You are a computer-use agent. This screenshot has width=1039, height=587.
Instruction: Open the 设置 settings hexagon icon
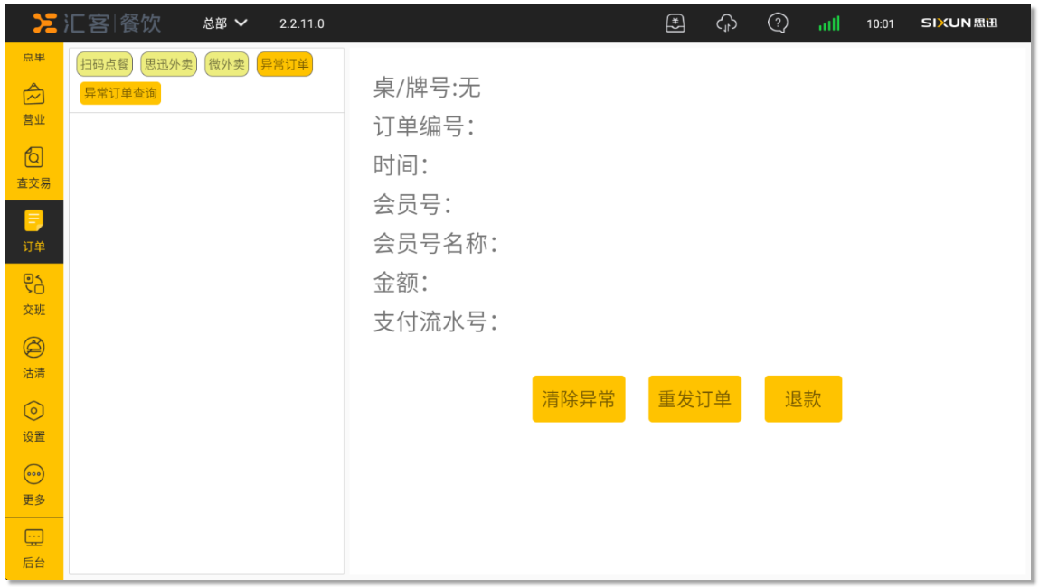pyautogui.click(x=33, y=411)
